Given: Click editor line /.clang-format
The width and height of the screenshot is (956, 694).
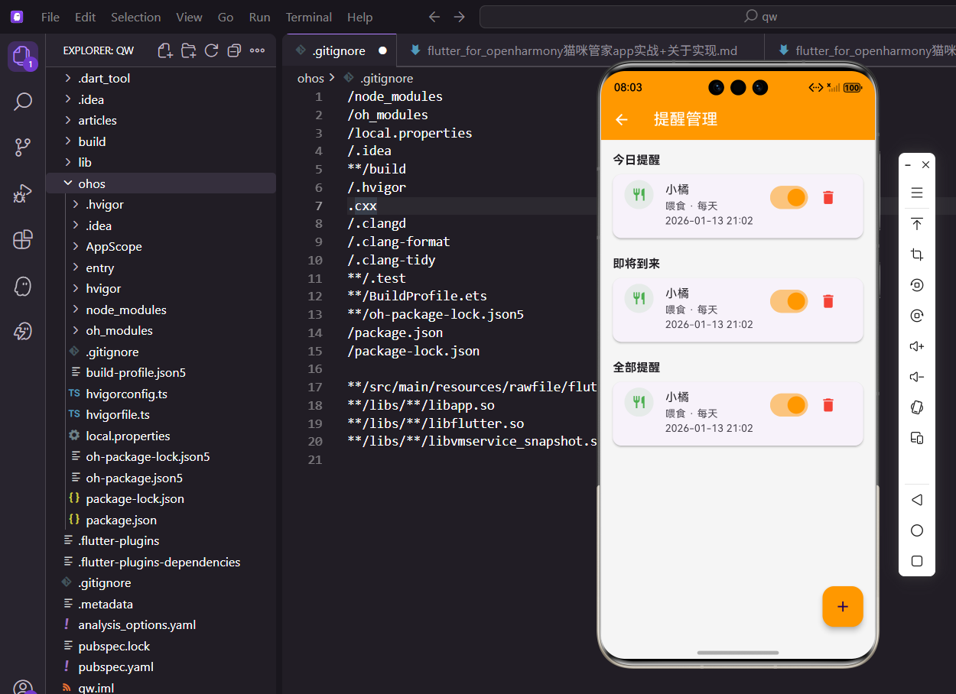Looking at the screenshot, I should pos(398,242).
